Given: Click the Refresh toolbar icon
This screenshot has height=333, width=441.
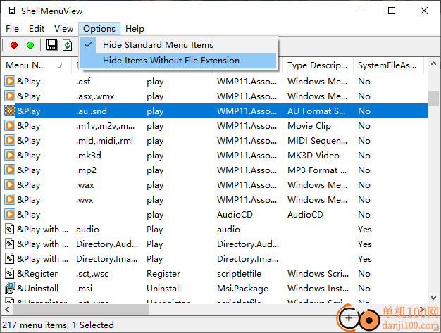Looking at the screenshot, I should point(67,45).
